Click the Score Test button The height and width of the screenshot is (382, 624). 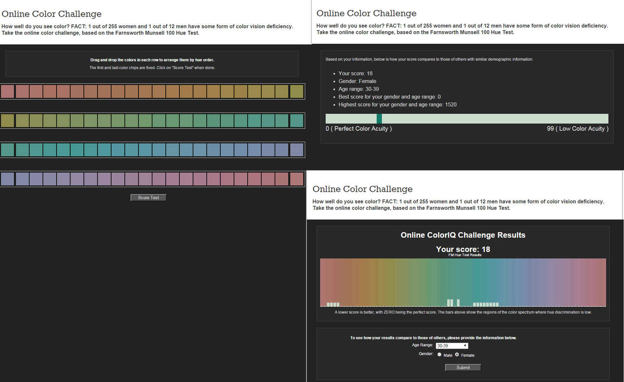click(x=148, y=198)
